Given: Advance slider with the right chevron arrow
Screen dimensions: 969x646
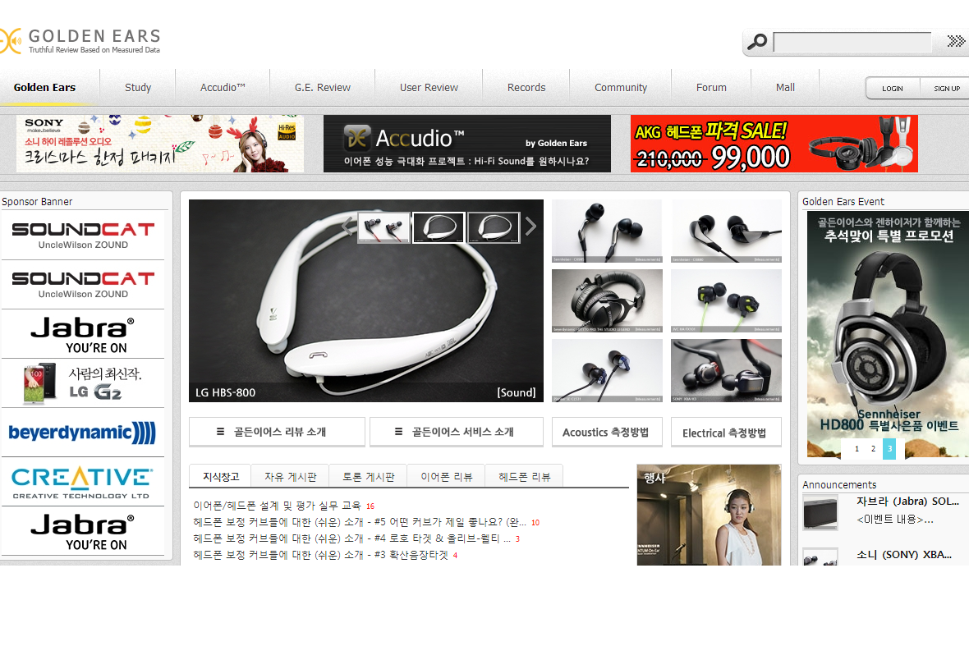Looking at the screenshot, I should (530, 226).
